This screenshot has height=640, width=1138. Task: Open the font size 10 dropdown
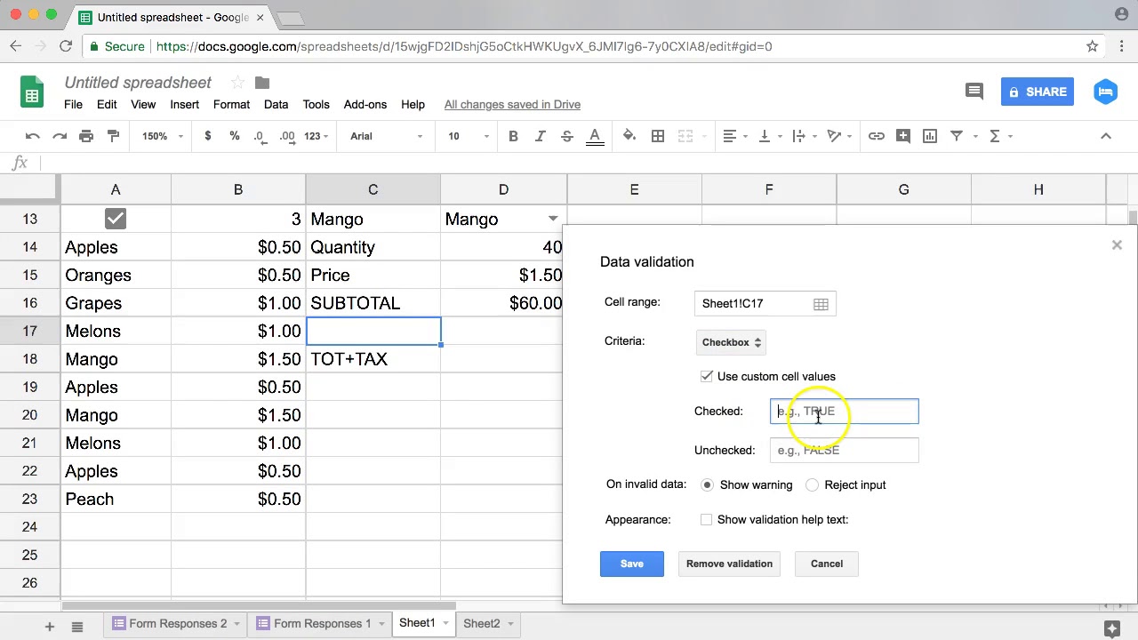coord(469,136)
